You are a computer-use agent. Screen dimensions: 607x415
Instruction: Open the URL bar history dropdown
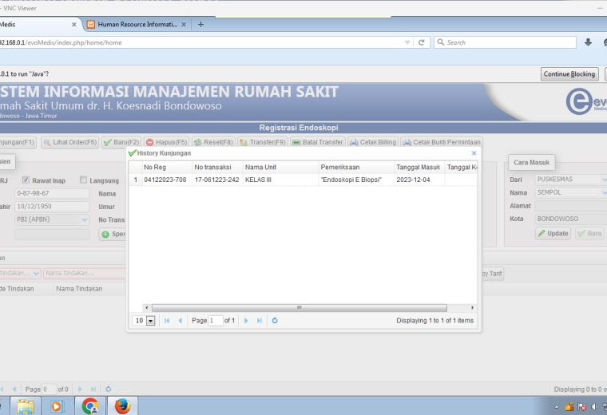point(407,42)
